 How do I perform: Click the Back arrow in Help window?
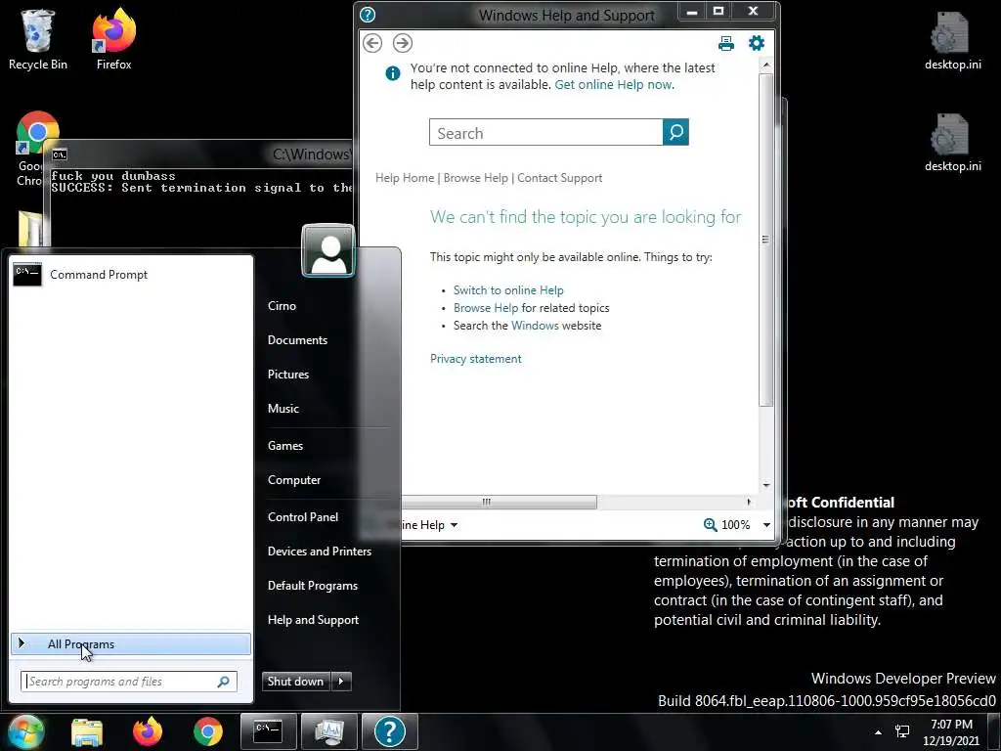[x=372, y=43]
